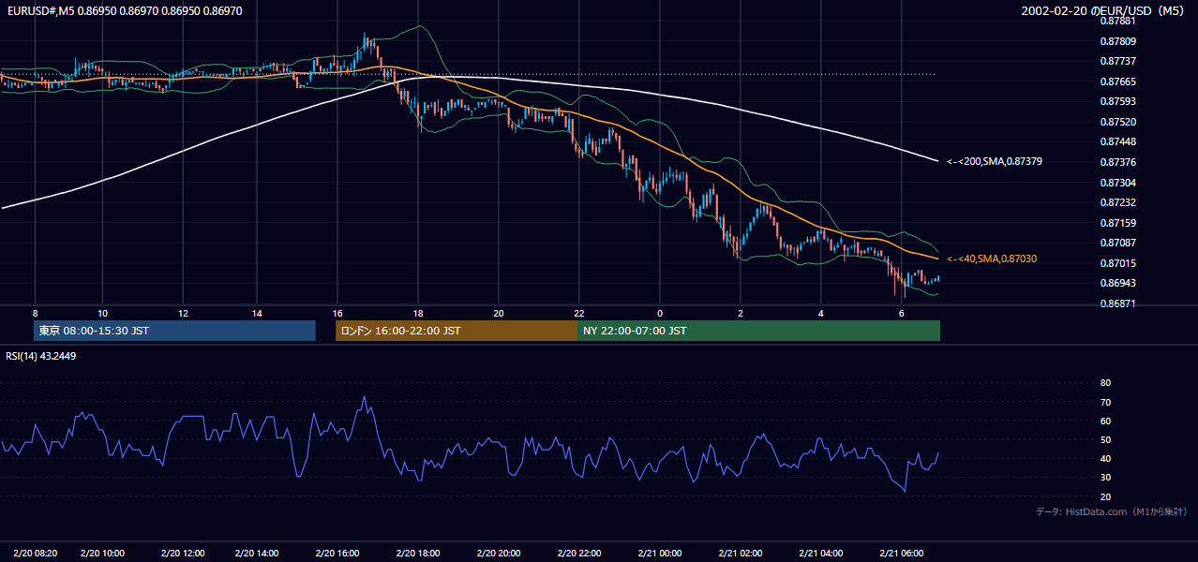
Task: Click the RSI 60 level label
Action: [1105, 421]
